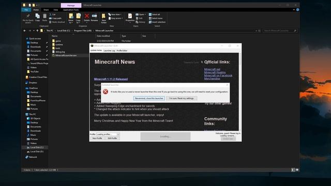Click History in the Open group
The image size is (331, 186).
pyautogui.click(x=140, y=22)
